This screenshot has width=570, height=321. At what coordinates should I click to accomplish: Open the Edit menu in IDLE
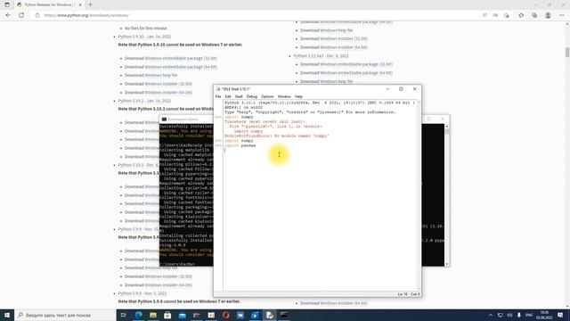click(228, 96)
